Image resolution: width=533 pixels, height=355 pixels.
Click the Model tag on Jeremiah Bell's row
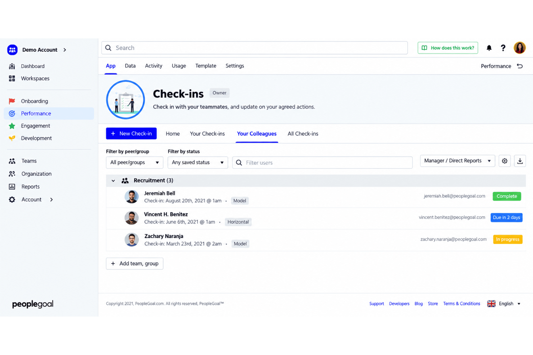[239, 201]
